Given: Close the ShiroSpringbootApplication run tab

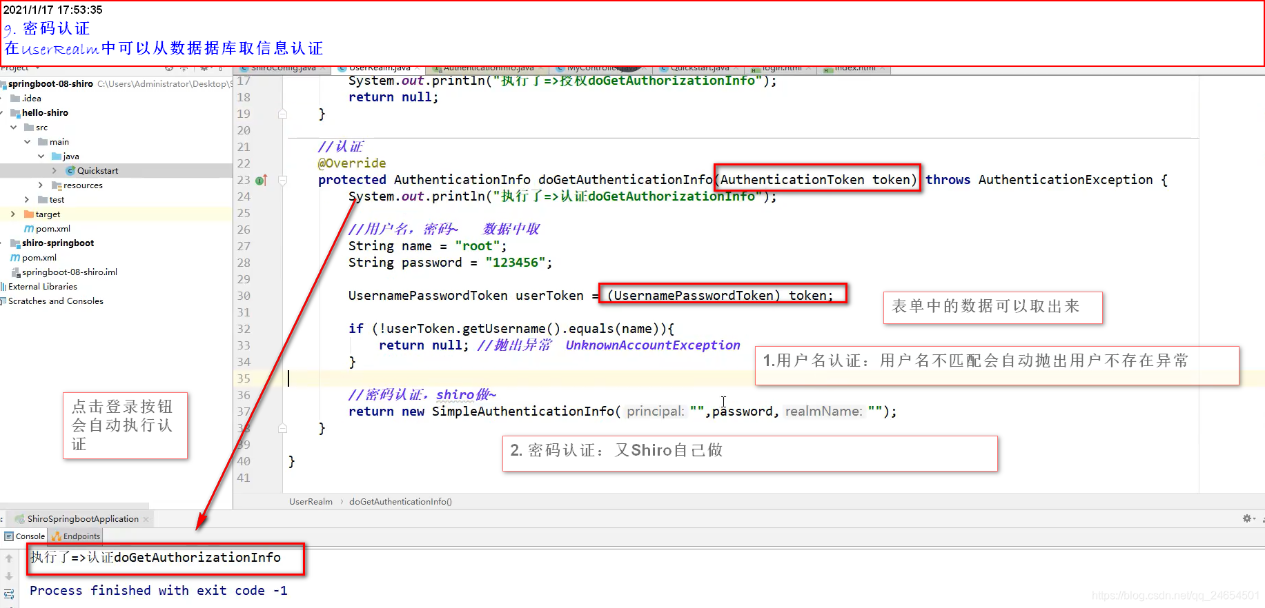Looking at the screenshot, I should pyautogui.click(x=146, y=519).
